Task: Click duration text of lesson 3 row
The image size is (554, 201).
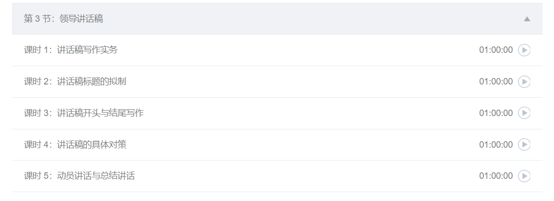Action: [x=496, y=113]
